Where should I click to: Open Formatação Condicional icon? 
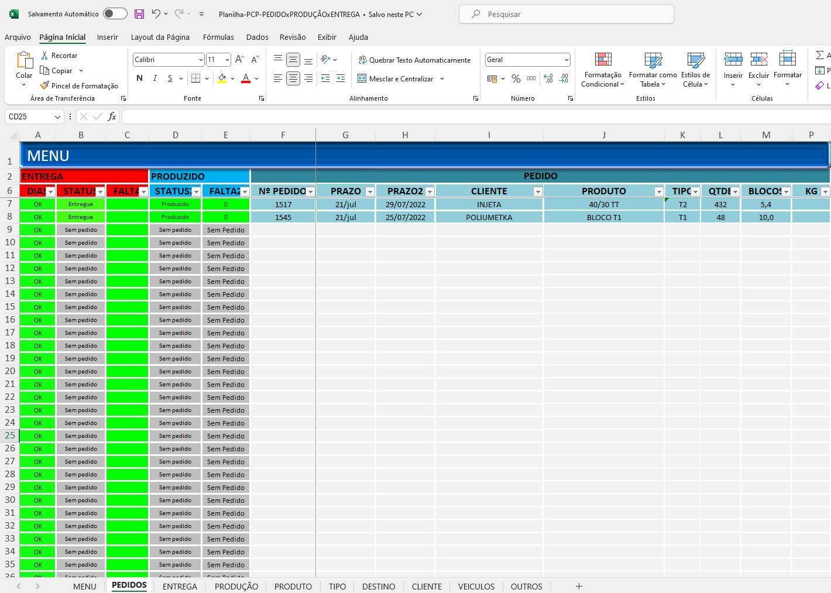coord(603,60)
